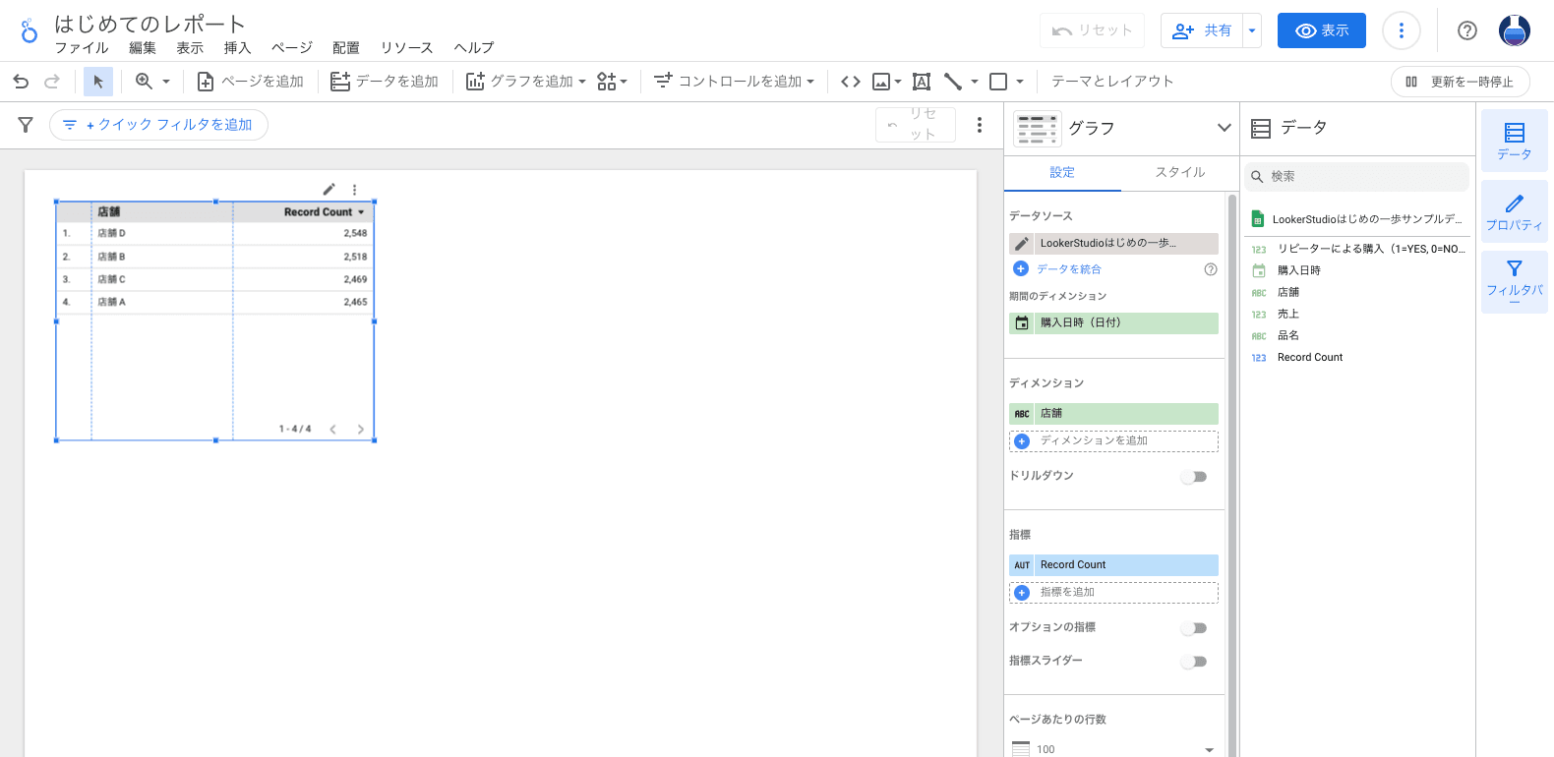Switch to the スタイル tab
Screen dimensions: 1554x757
click(x=1180, y=173)
